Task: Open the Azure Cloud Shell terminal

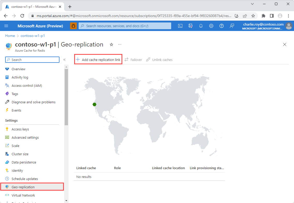Action: point(180,26)
